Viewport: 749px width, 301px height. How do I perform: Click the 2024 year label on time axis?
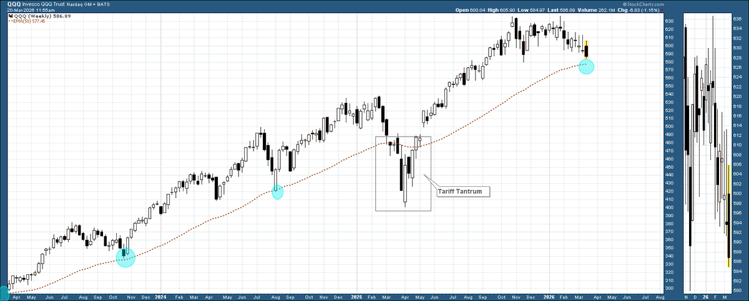pyautogui.click(x=160, y=298)
